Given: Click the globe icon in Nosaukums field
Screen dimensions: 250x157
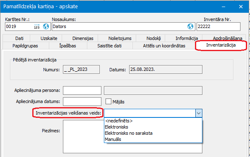Looking at the screenshot, I should click(x=190, y=26).
